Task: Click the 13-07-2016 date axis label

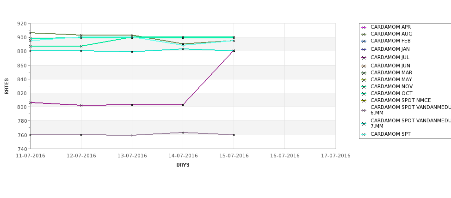Action: tap(132, 156)
